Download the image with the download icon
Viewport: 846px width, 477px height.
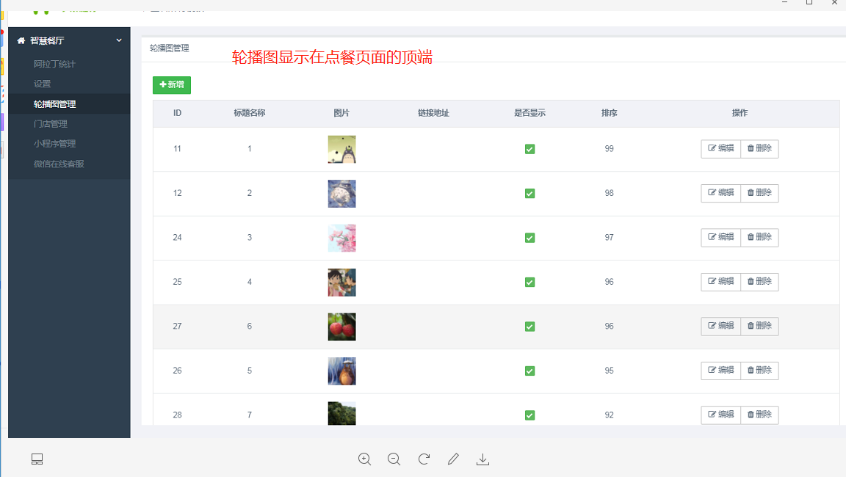click(482, 459)
